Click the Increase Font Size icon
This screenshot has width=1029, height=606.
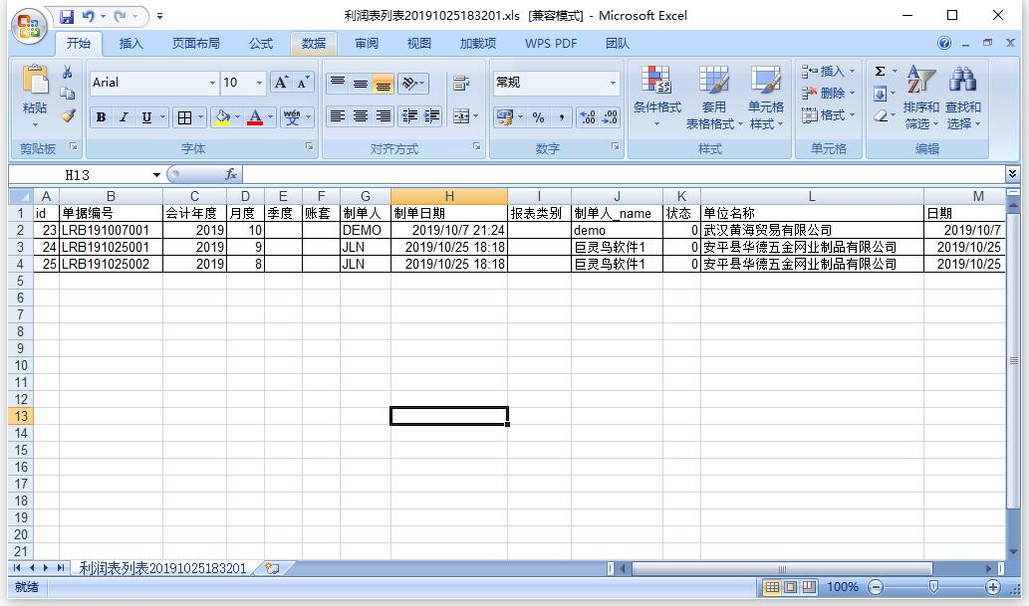pos(282,83)
